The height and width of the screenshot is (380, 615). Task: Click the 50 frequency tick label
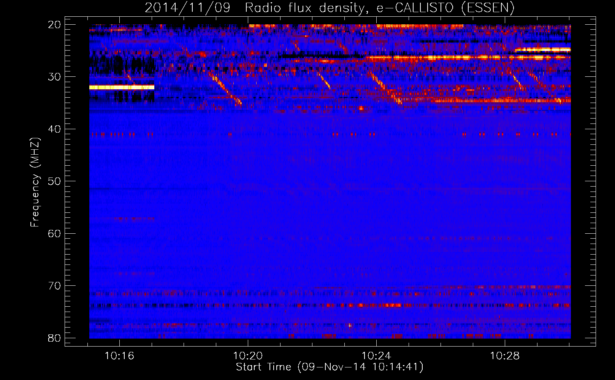[54, 181]
